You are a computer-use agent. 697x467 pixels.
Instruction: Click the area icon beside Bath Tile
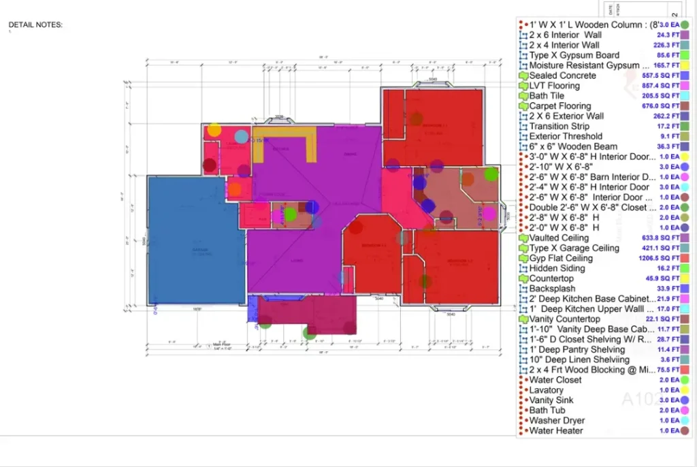[x=523, y=96]
